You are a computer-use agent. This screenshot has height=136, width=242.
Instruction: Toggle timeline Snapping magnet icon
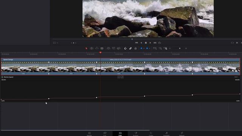pos(125,48)
